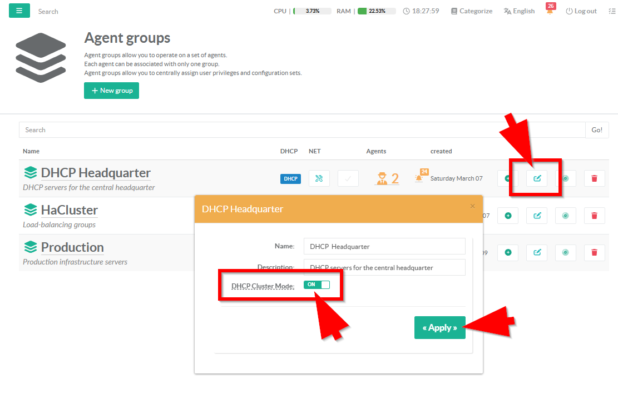Click the alert bell with 24 badge

[x=419, y=178]
